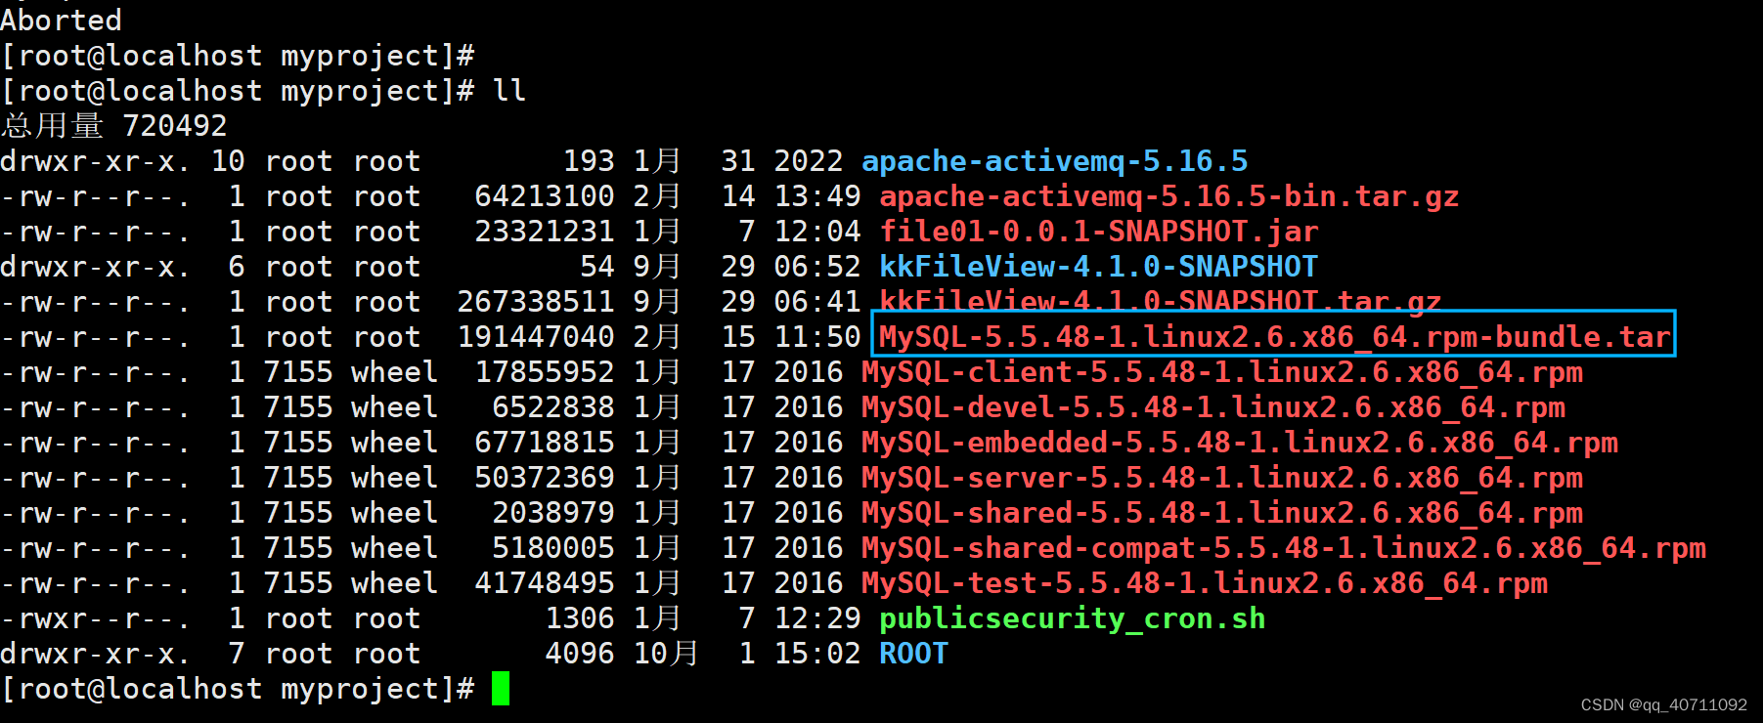Click time 06:52 on the kkFileView directory row
The image size is (1763, 723).
click(x=817, y=267)
